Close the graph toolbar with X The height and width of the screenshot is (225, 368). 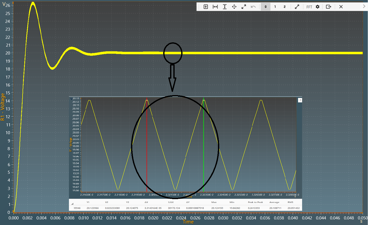click(x=341, y=7)
